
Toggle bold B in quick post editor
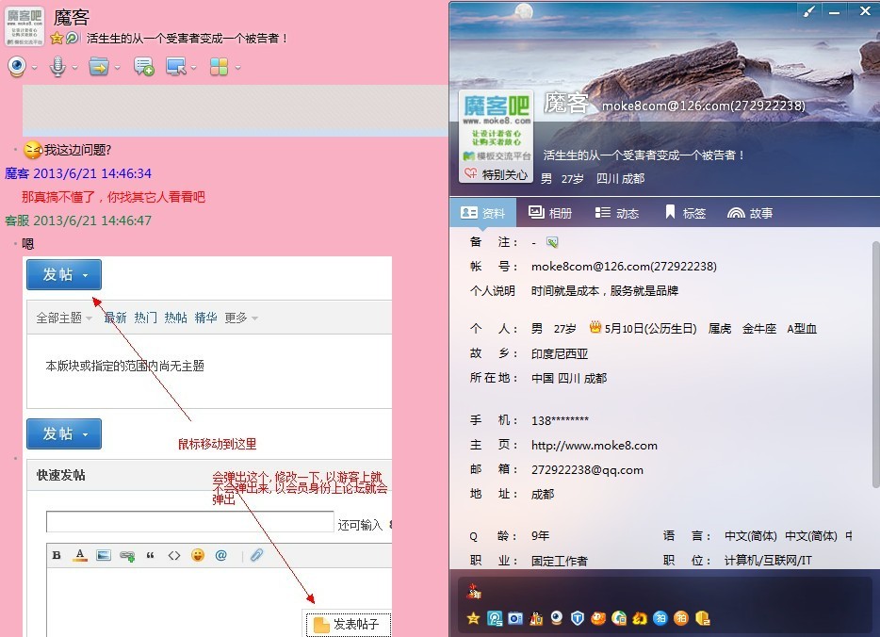pos(57,555)
